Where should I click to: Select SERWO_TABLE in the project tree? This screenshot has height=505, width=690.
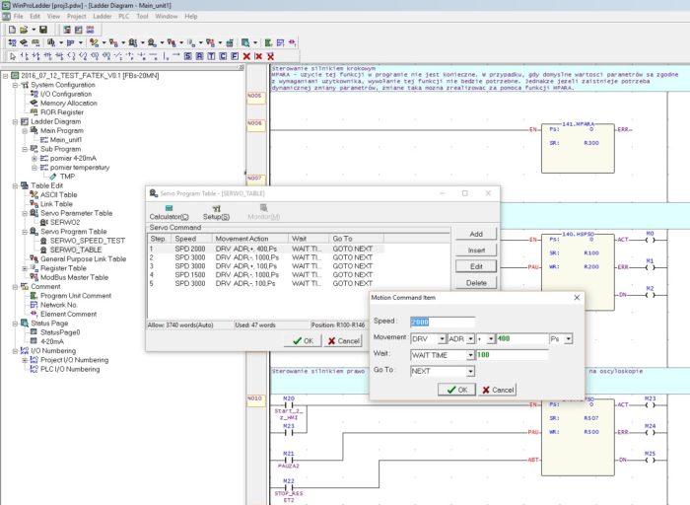click(76, 250)
